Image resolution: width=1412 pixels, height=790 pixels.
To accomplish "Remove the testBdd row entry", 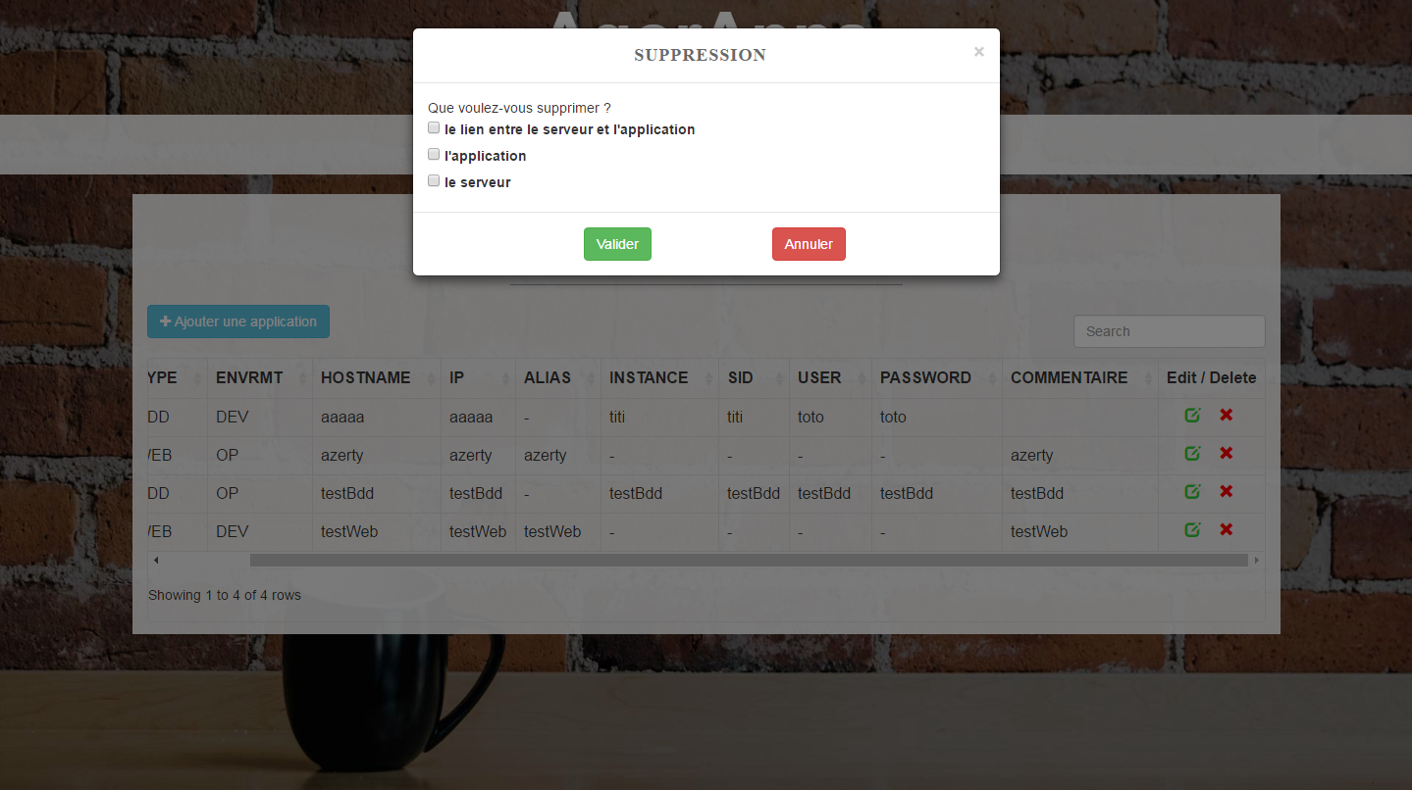I will coord(1226,492).
